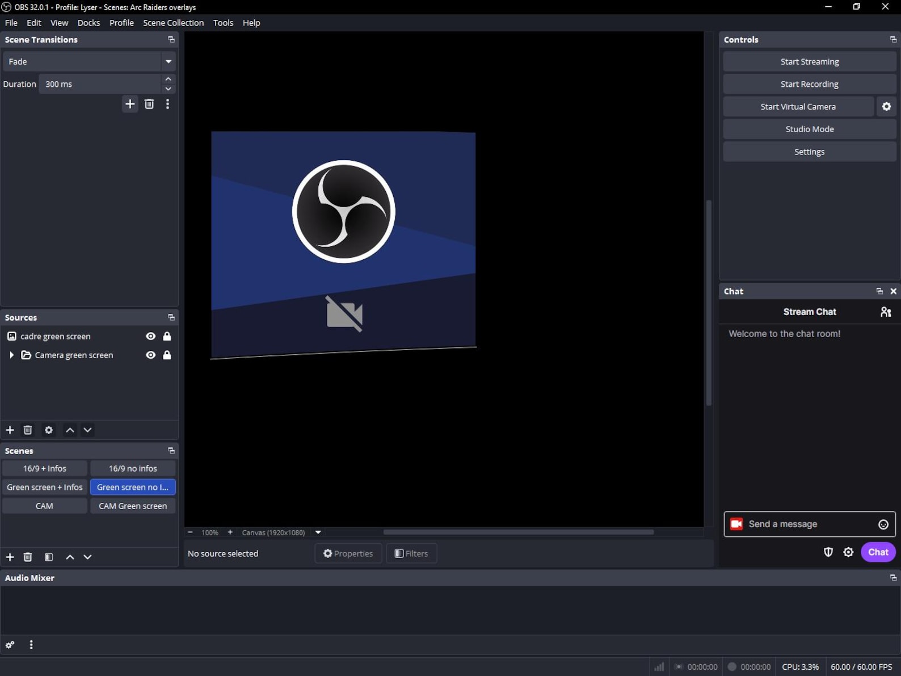Click Start Recording button
This screenshot has height=676, width=901.
[810, 84]
